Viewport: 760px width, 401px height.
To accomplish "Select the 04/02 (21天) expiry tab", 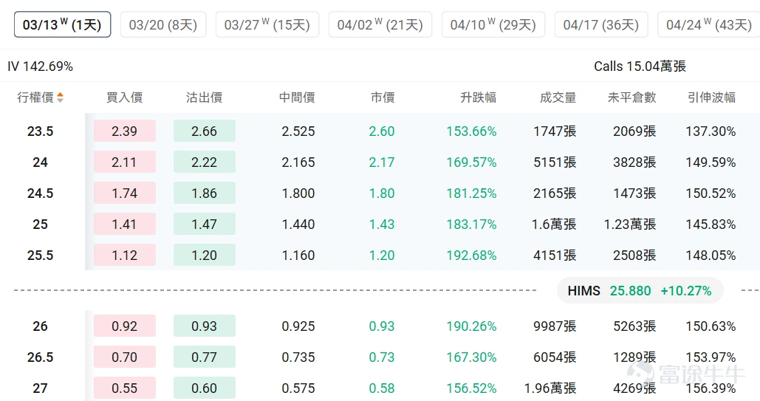I will [380, 24].
